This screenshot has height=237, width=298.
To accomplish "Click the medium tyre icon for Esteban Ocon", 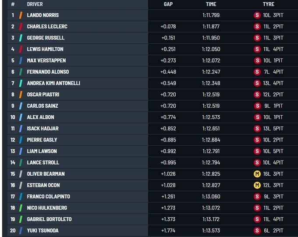I will click(x=257, y=185).
